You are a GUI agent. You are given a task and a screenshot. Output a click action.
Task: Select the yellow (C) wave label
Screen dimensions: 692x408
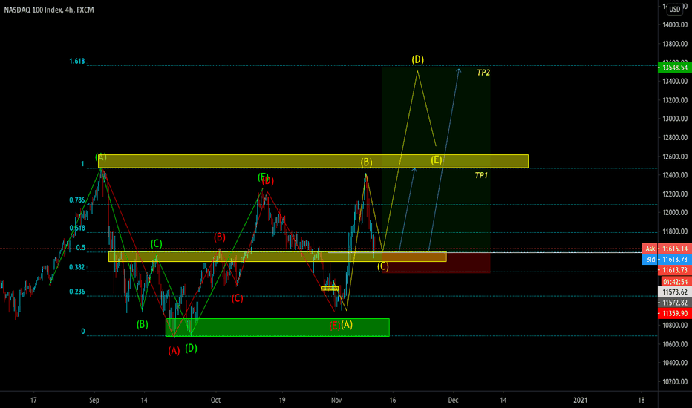[x=382, y=266]
